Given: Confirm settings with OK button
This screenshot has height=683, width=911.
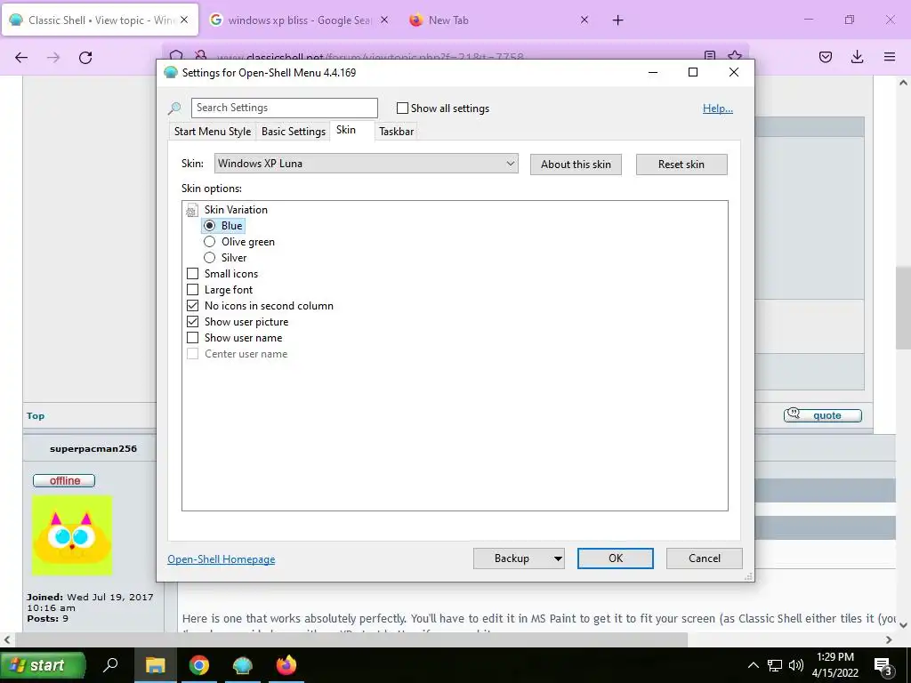Looking at the screenshot, I should coord(616,558).
